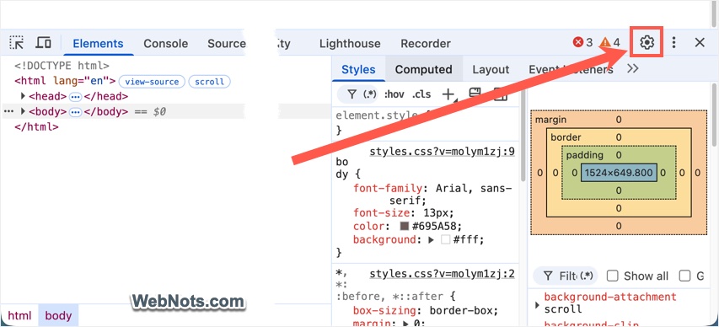Close the DevTools panel
This screenshot has height=327, width=719.
point(700,43)
